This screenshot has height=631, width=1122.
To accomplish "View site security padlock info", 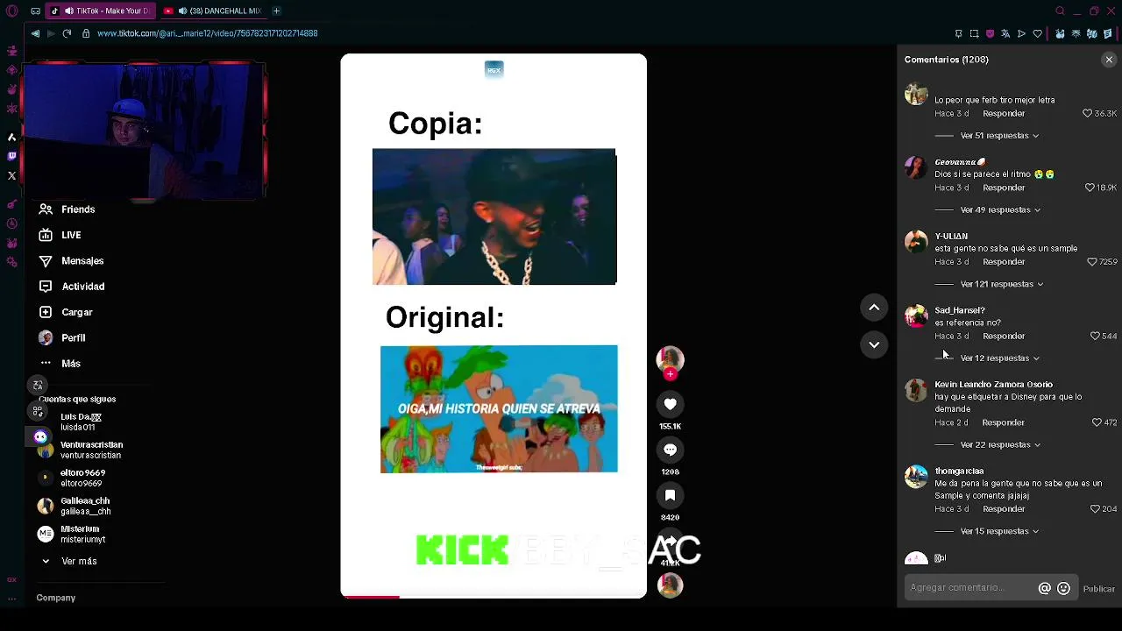I will [86, 33].
